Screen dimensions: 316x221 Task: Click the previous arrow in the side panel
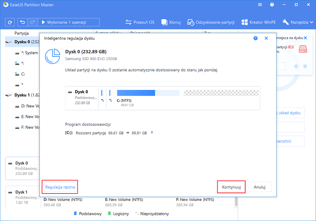click(x=296, y=66)
